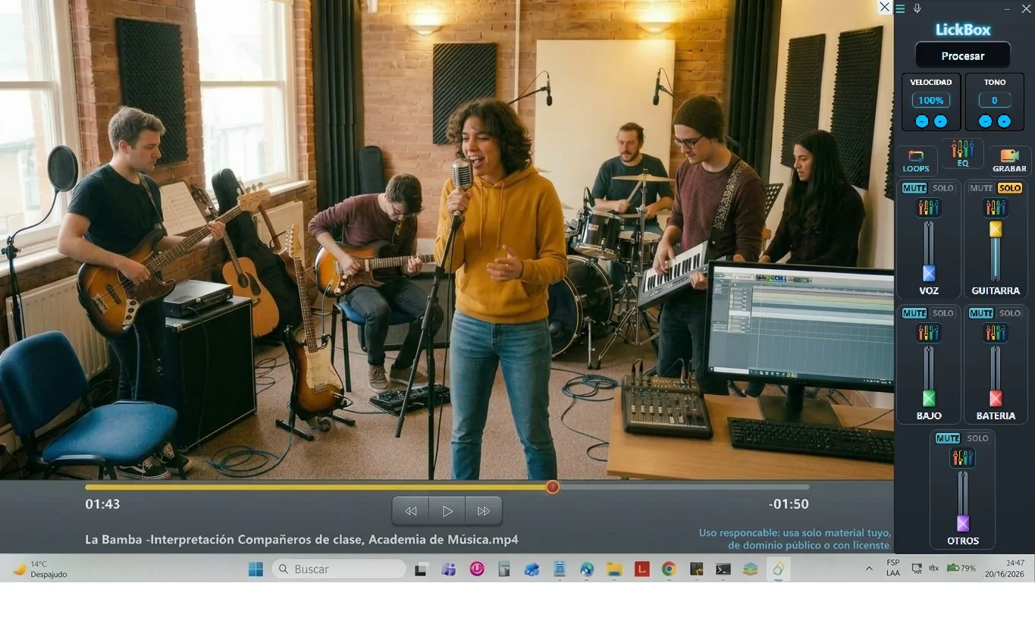Start recording with GRABAR
The width and height of the screenshot is (1035, 624).
point(1009,161)
